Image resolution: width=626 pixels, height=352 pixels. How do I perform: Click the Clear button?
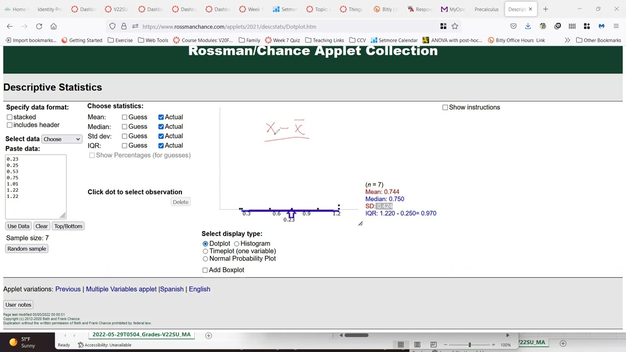(42, 226)
